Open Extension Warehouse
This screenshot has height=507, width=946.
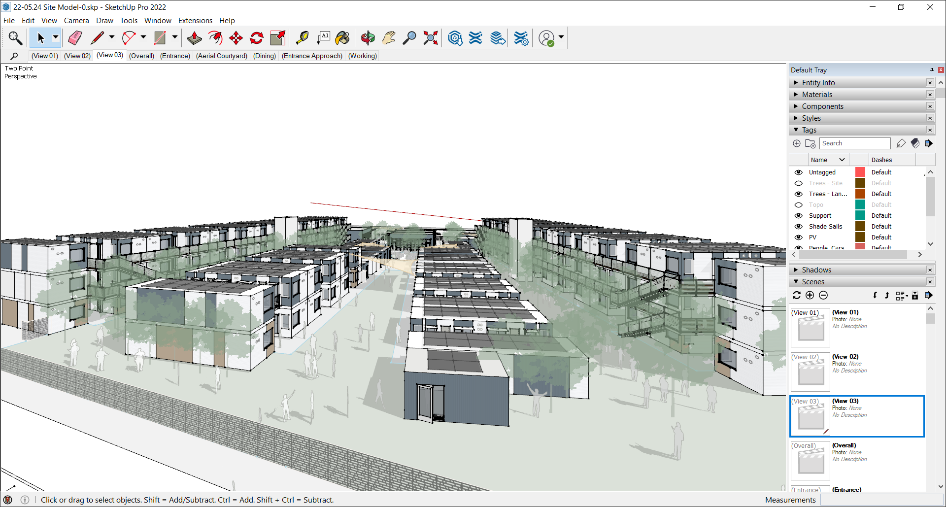point(475,38)
